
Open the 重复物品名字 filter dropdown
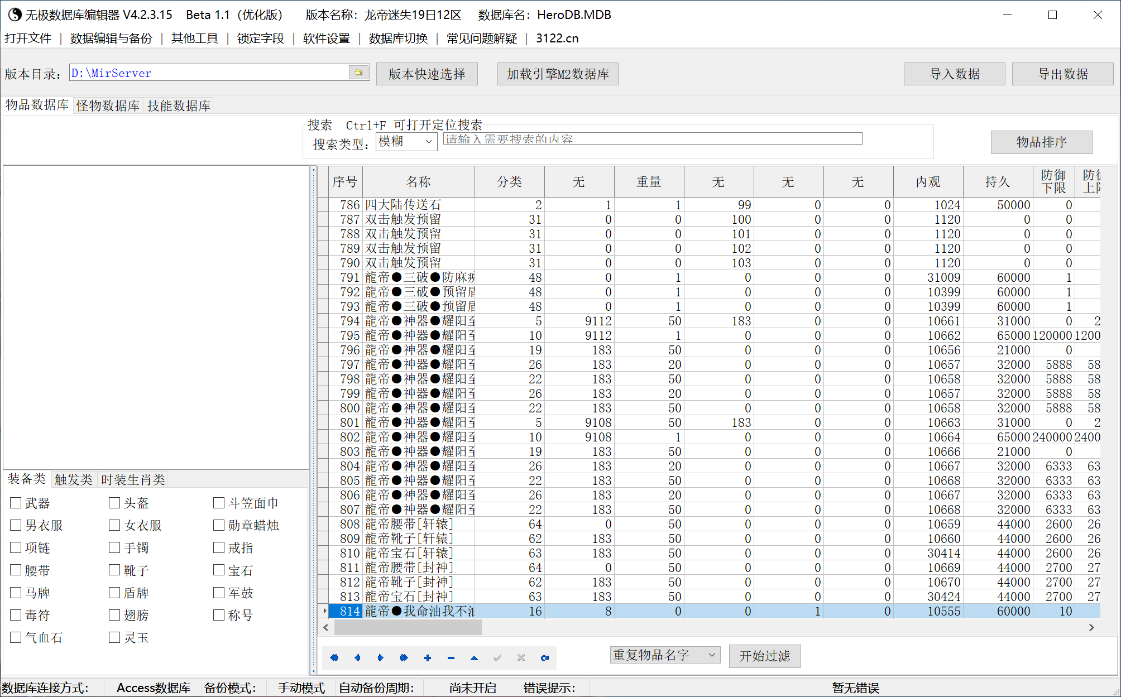(665, 655)
